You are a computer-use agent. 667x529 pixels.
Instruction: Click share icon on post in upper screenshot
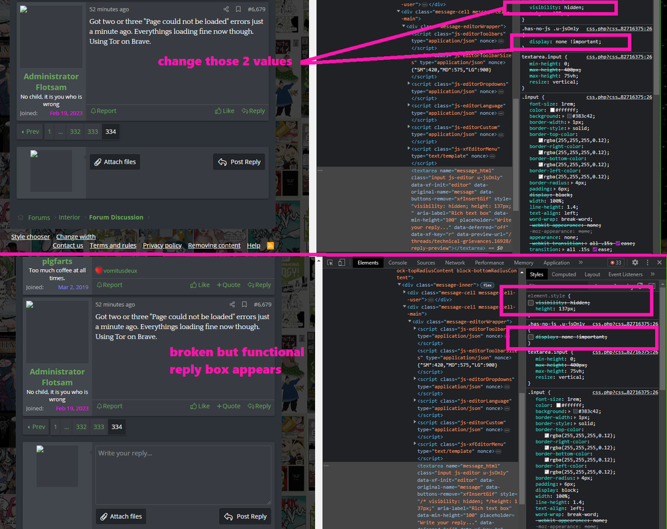pyautogui.click(x=226, y=9)
